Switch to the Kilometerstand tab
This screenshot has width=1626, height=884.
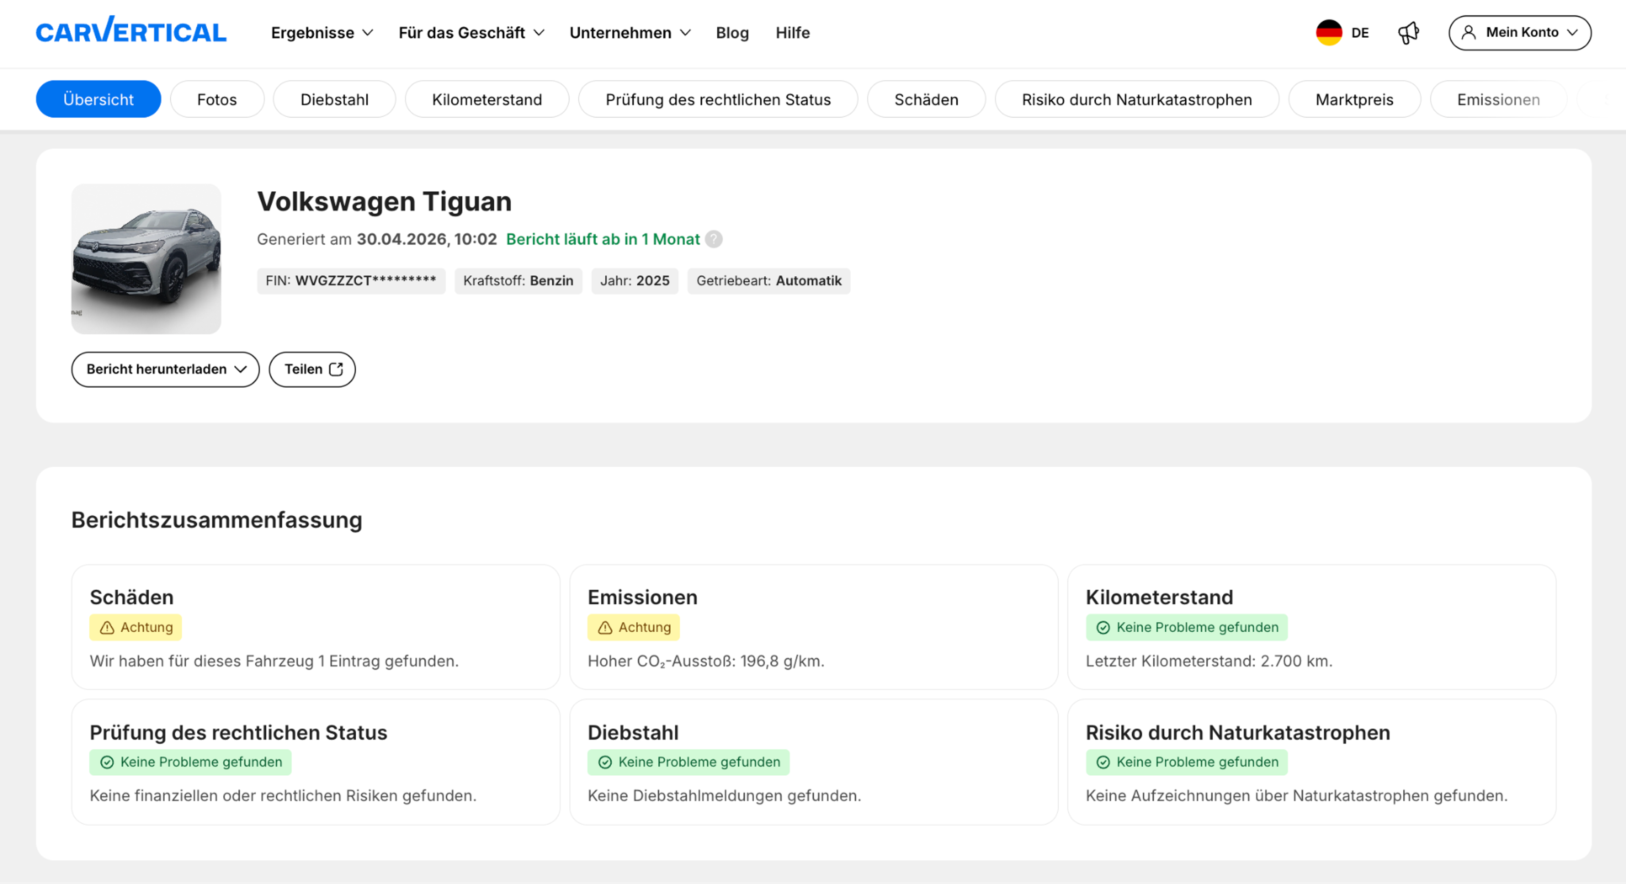[x=487, y=99]
